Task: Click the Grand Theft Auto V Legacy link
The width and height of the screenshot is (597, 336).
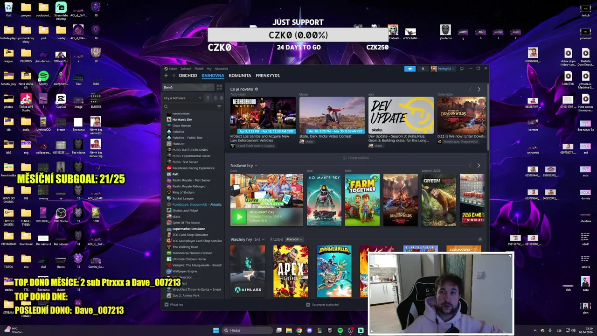Action: tap(255, 146)
